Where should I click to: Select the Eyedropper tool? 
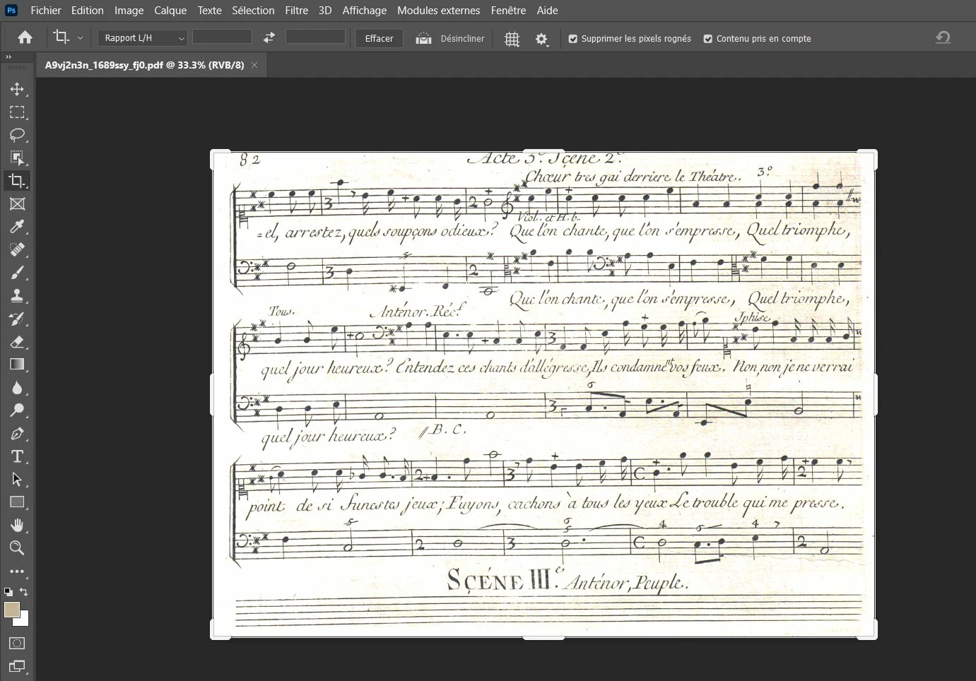click(x=17, y=227)
